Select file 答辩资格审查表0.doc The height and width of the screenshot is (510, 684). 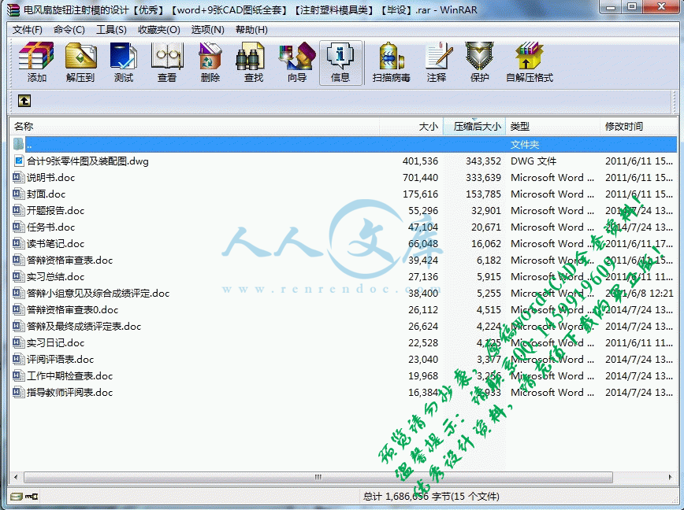click(x=72, y=310)
